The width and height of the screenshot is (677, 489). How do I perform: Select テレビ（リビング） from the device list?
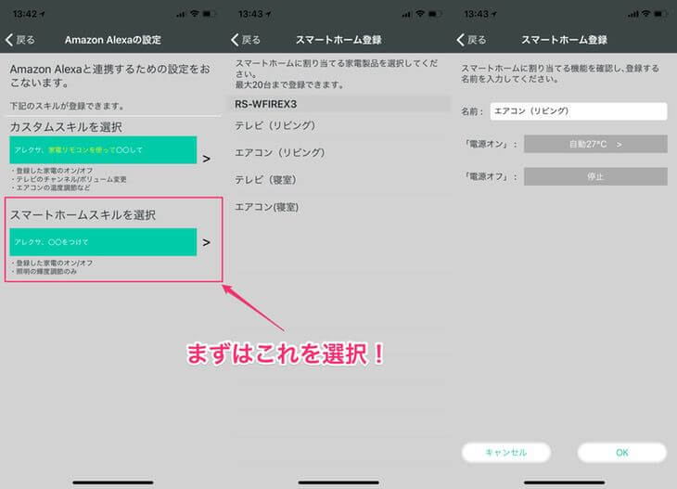pyautogui.click(x=338, y=125)
